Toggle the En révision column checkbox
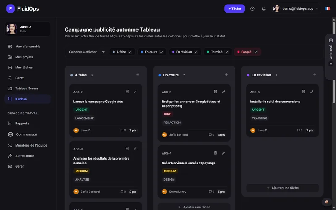The width and height of the screenshot is (336, 210). click(196, 52)
